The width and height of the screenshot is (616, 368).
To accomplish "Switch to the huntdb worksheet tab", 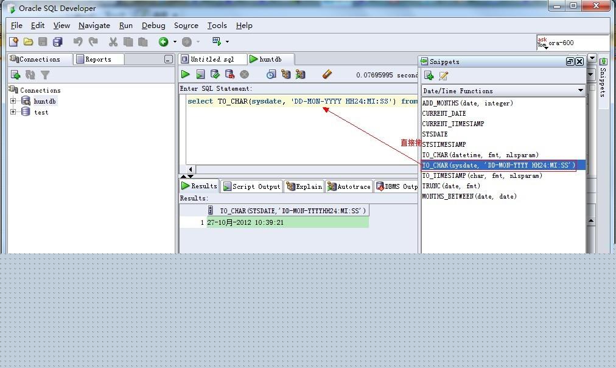I will [x=271, y=59].
